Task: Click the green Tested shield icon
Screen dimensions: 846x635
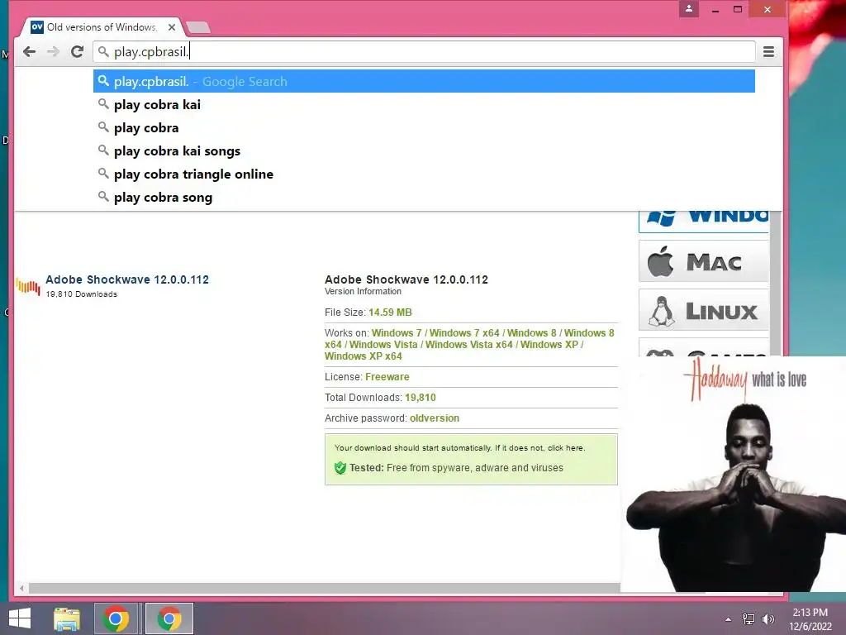Action: click(x=340, y=468)
